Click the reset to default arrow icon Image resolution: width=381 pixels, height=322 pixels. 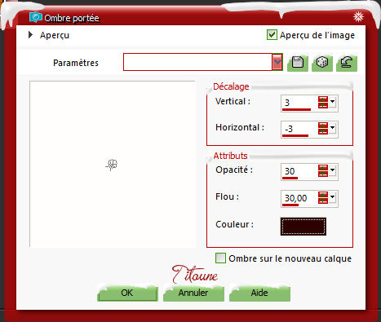click(x=347, y=63)
